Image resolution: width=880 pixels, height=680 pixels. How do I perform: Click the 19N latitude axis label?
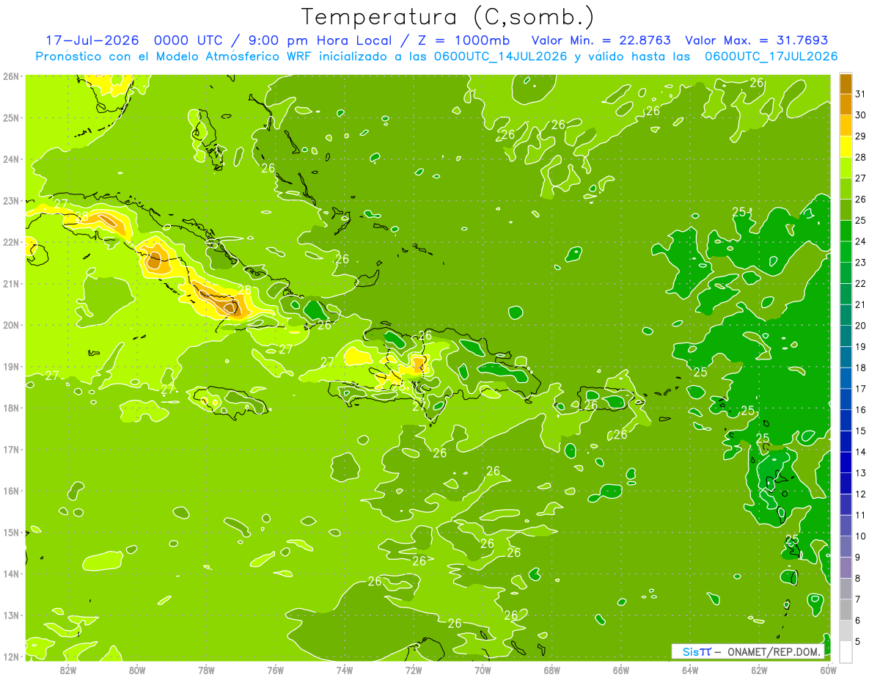click(10, 366)
